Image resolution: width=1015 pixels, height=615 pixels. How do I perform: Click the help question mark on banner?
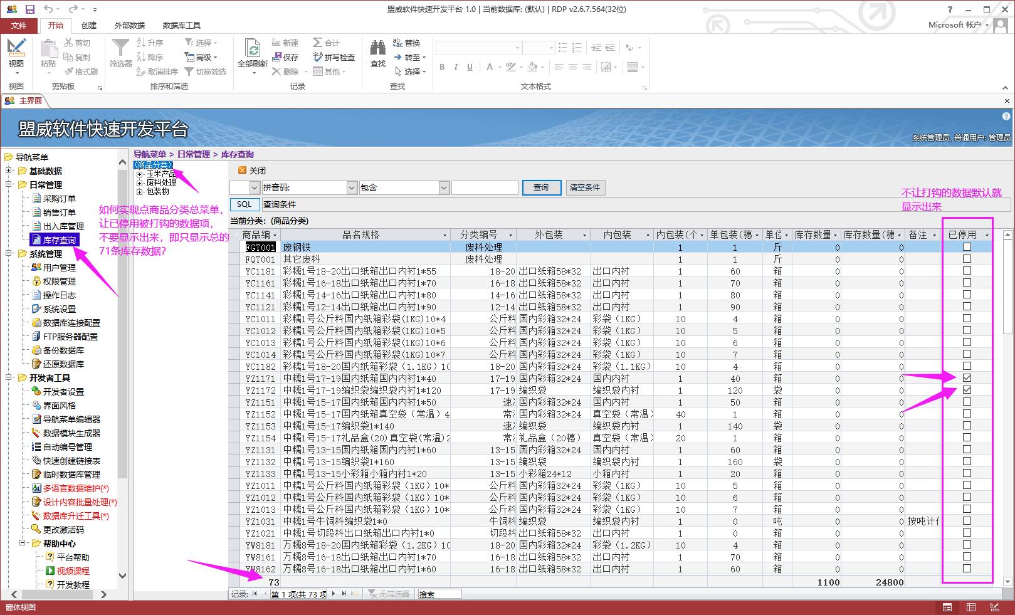point(1006,117)
